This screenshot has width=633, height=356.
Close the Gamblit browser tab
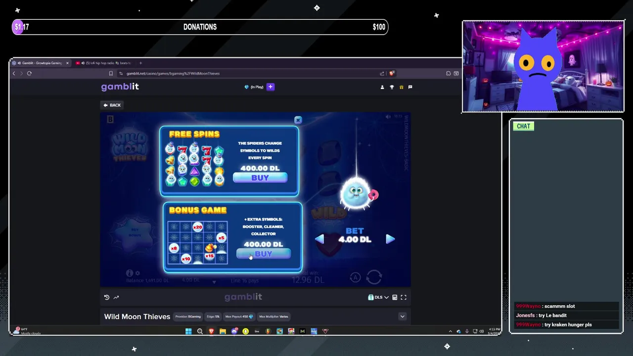pos(67,63)
